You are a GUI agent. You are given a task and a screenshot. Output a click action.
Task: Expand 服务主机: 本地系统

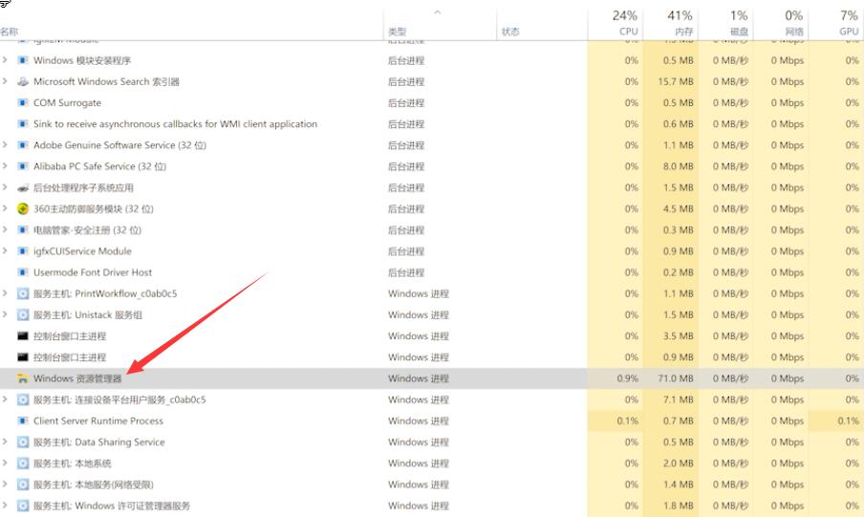coord(5,463)
